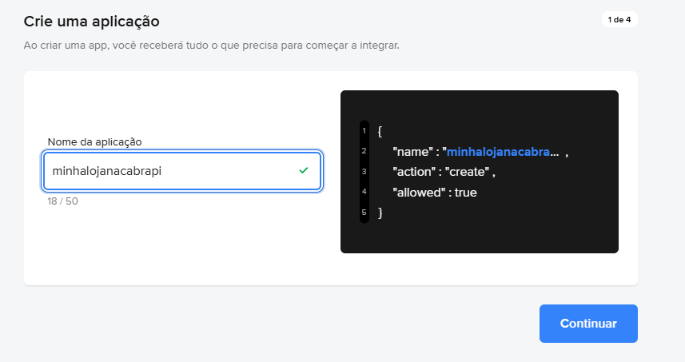Focus the Nome da aplicação input field
The image size is (685, 362).
click(182, 171)
